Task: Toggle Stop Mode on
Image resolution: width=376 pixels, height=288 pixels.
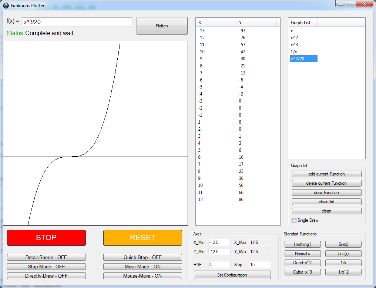Action: click(46, 267)
